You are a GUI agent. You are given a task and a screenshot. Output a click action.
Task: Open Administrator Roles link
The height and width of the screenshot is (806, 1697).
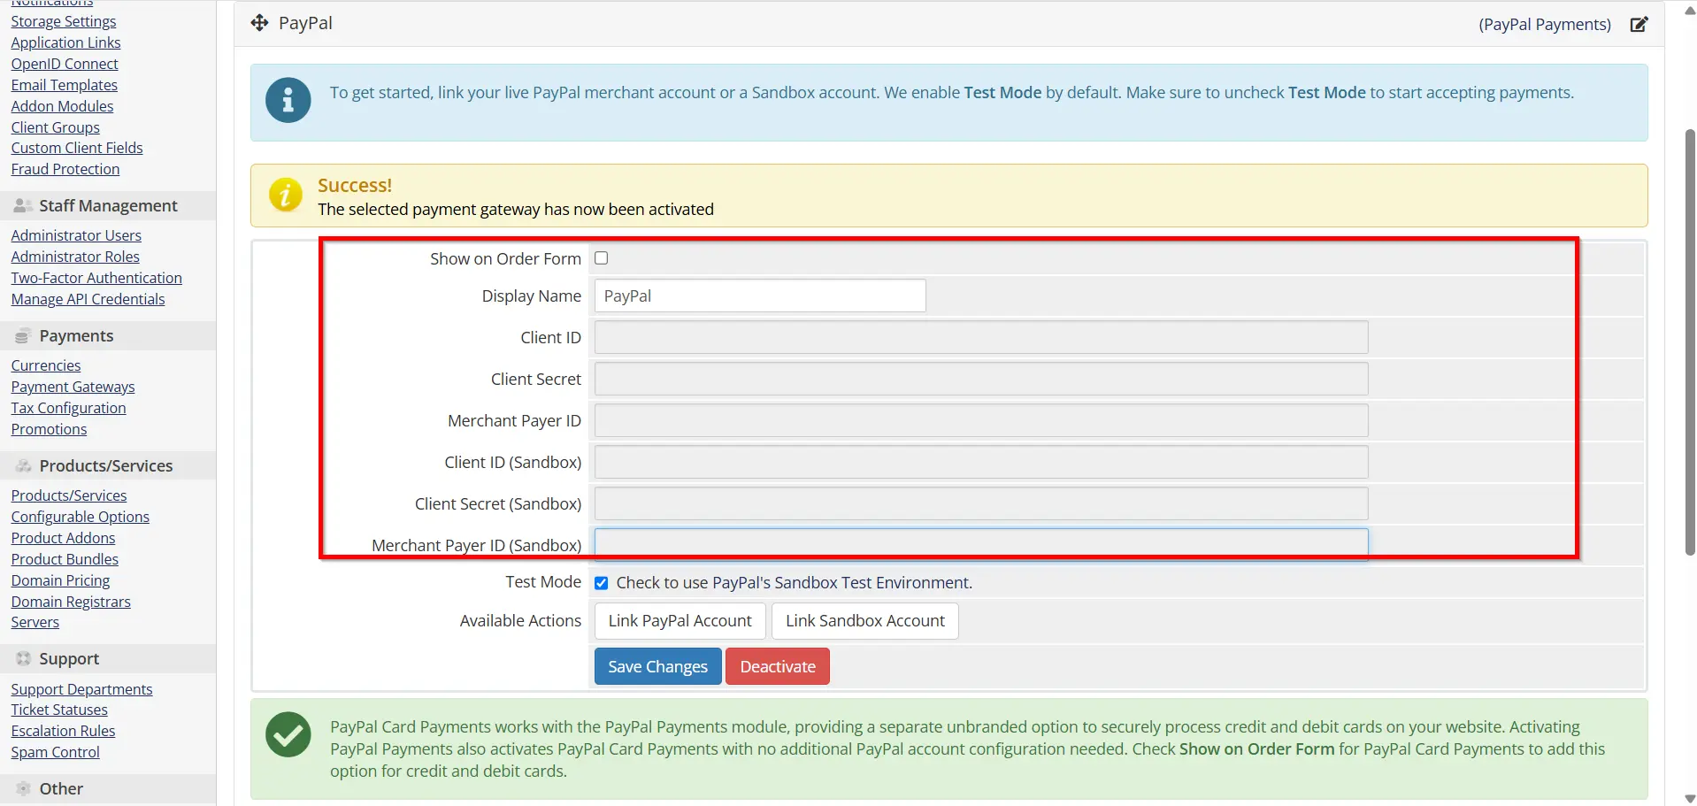tap(75, 257)
